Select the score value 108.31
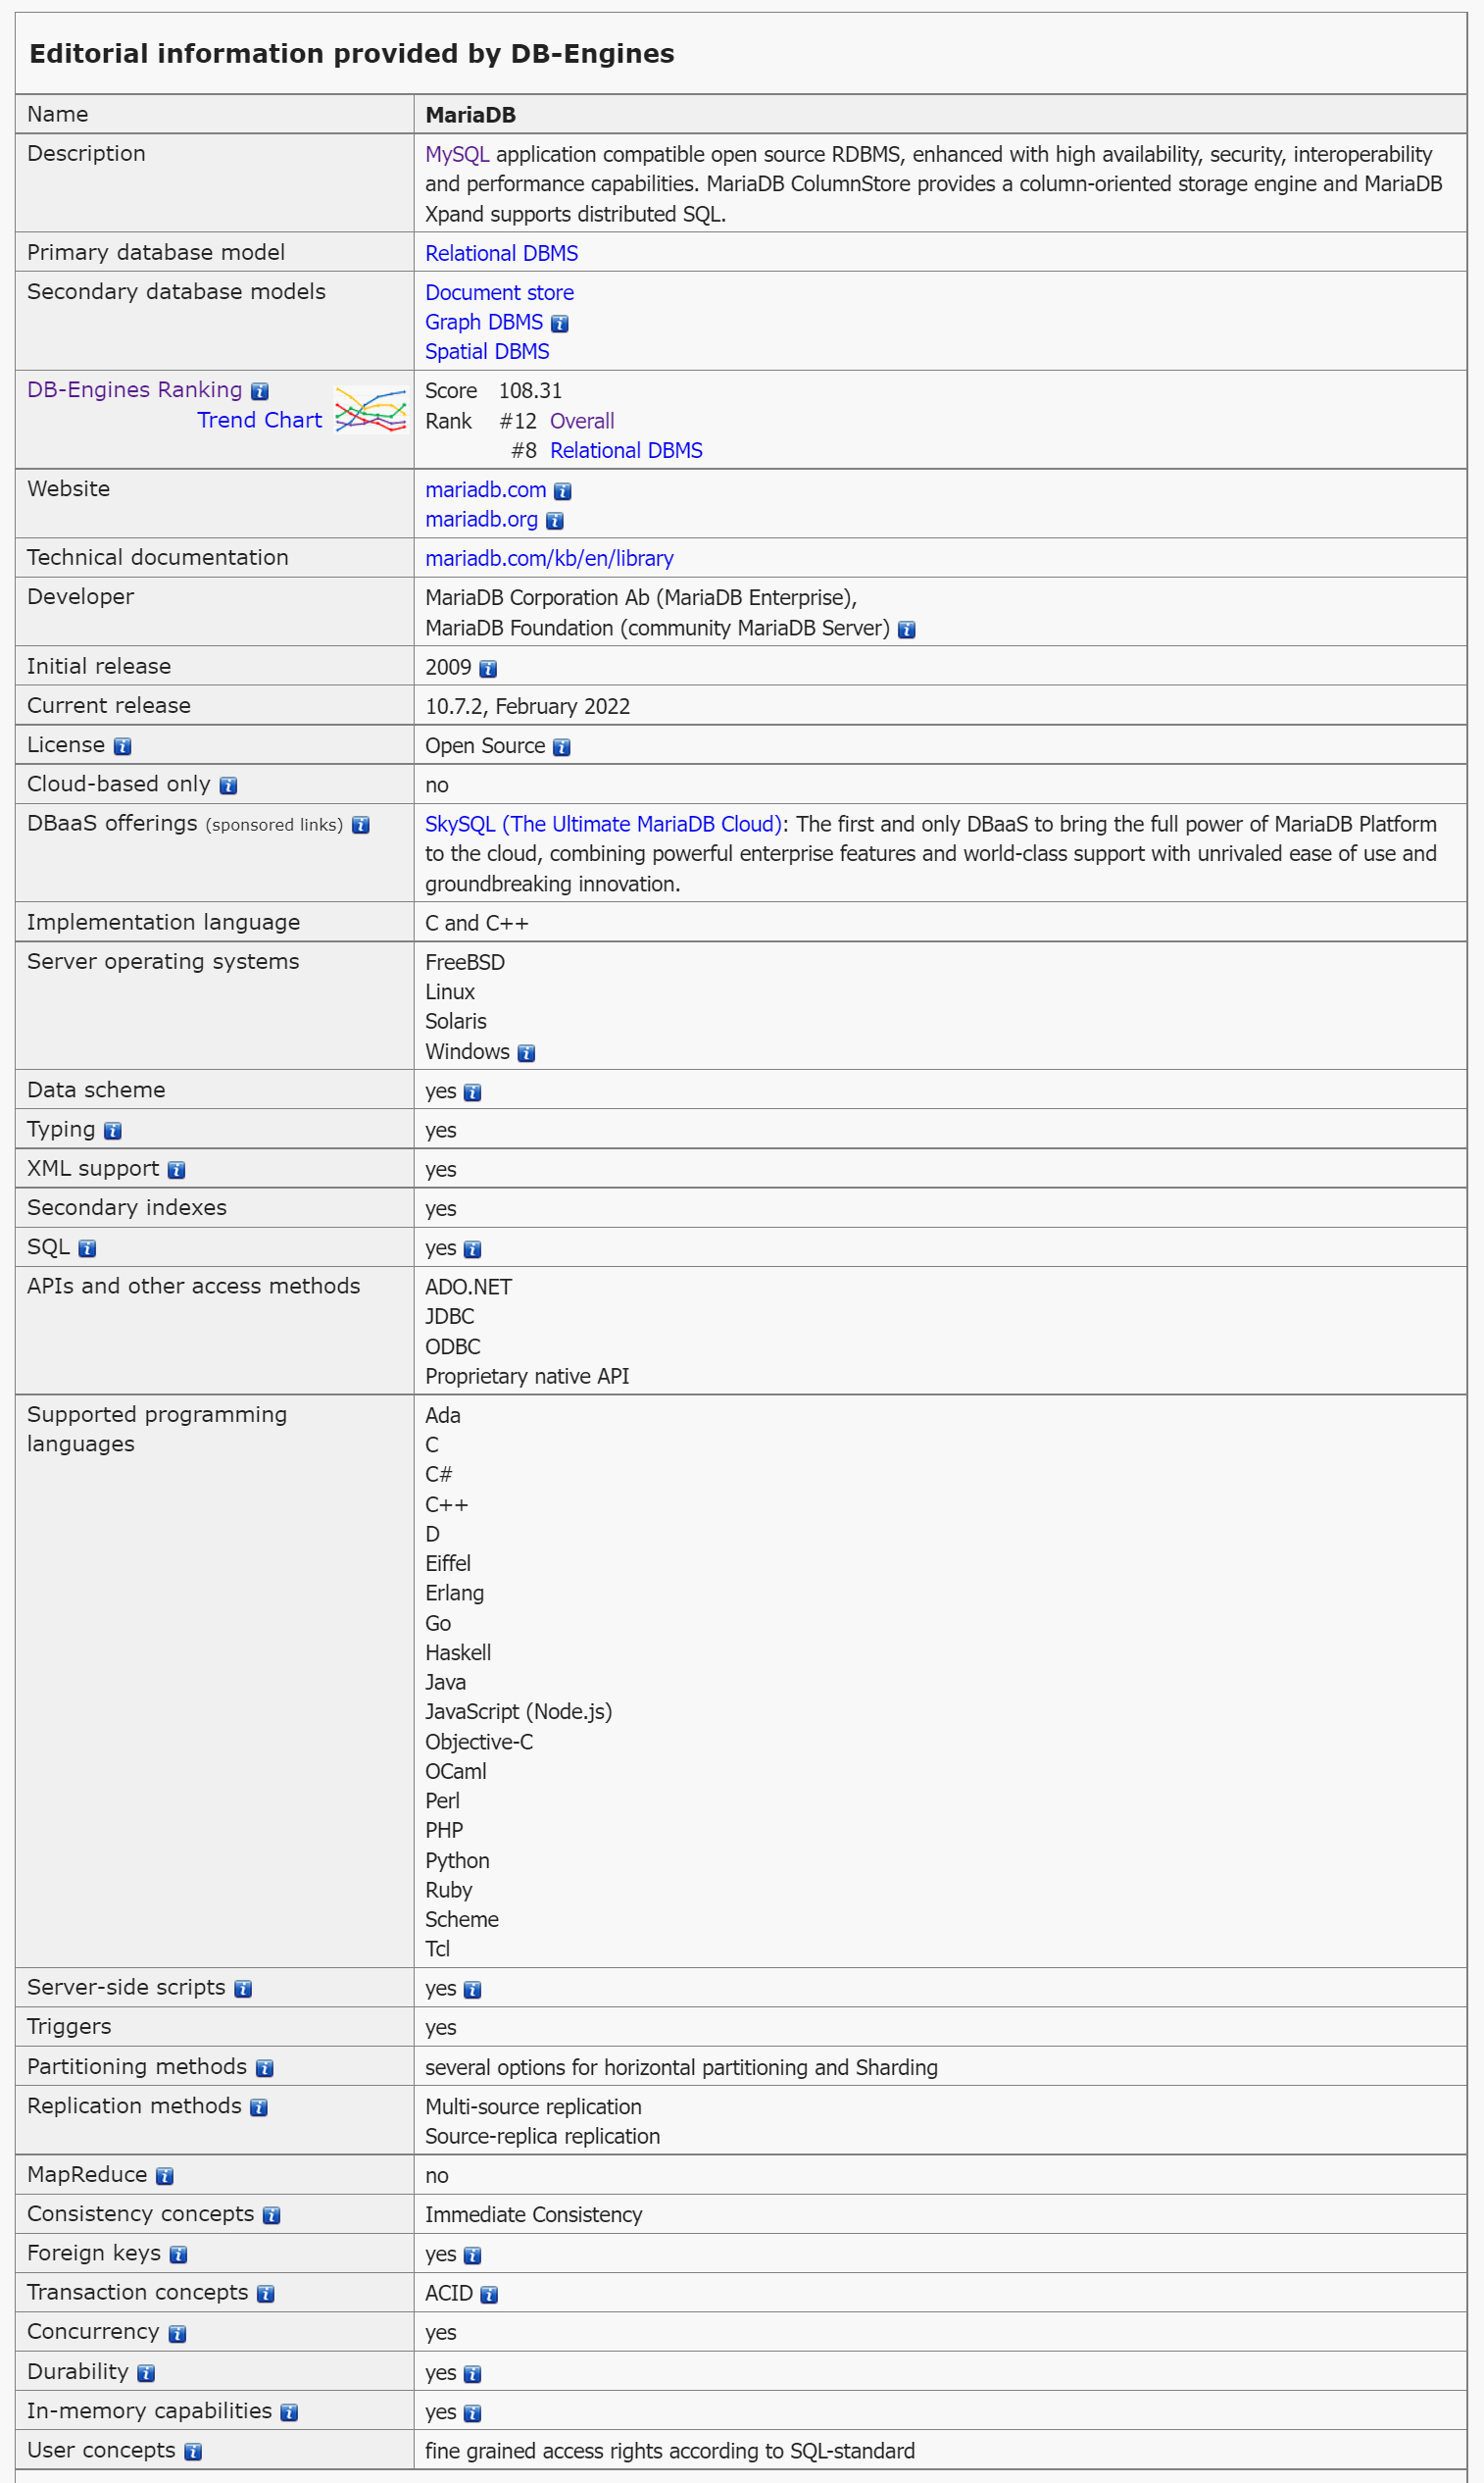This screenshot has height=2483, width=1484. (x=531, y=390)
